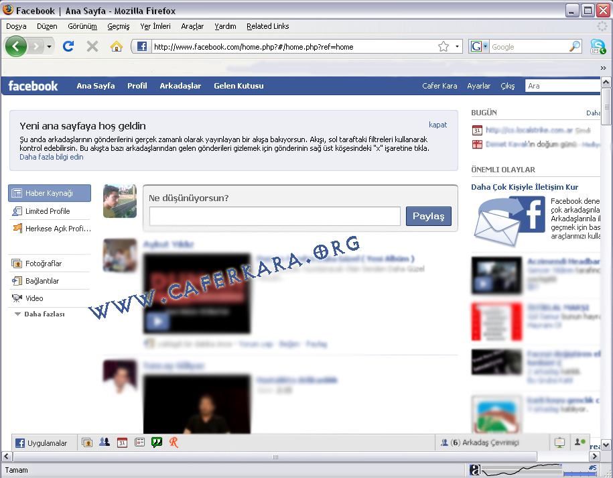Click the vertical scrollbar down arrow
The height and width of the screenshot is (478, 613).
point(606,444)
